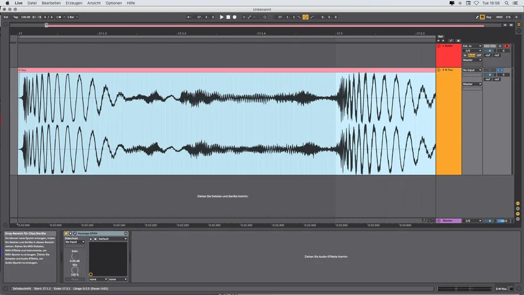This screenshot has height=295, width=524.
Task: Click the Tap tempo button
Action: [x=16, y=17]
